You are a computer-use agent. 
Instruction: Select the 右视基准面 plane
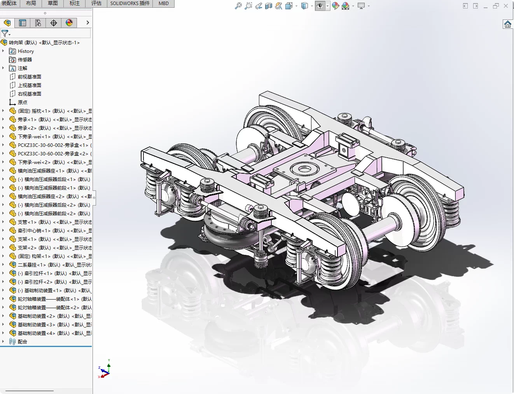(25, 94)
